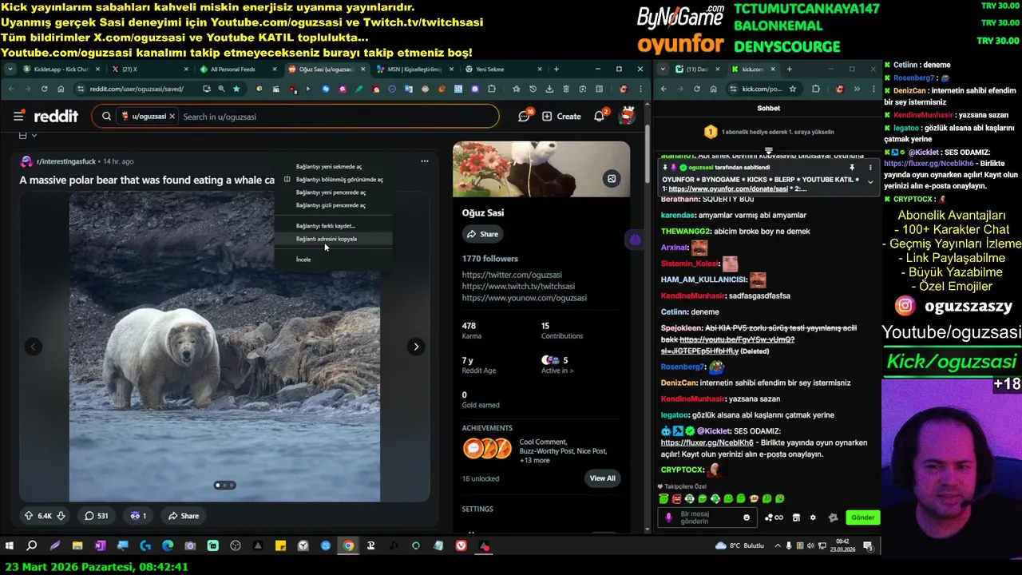Screen dimensions: 1022x575
Task: Open the Reddit user avatar menu
Action: 628,116
